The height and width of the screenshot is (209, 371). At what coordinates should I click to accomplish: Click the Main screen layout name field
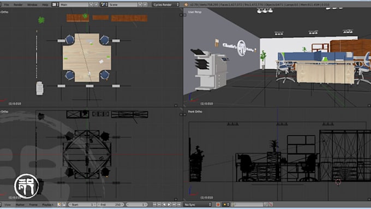tap(74, 4)
